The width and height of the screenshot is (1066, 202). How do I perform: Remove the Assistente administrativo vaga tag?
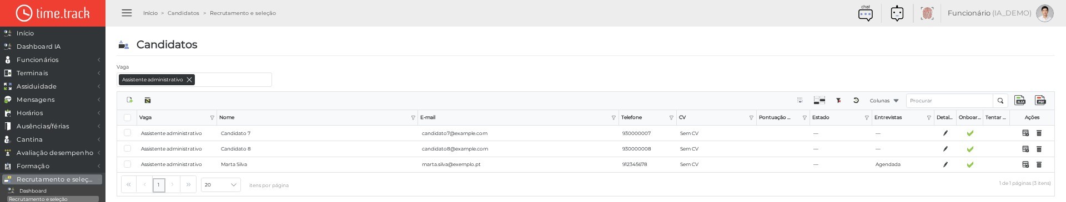click(189, 80)
